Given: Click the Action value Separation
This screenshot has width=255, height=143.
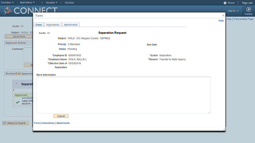Looking at the screenshot, I should coord(165,56).
